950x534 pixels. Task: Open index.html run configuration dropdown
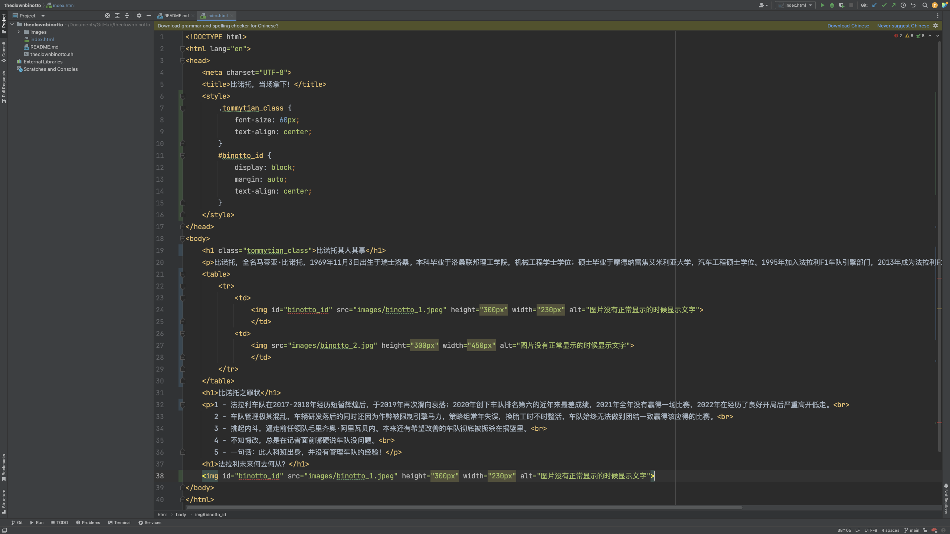click(x=795, y=5)
